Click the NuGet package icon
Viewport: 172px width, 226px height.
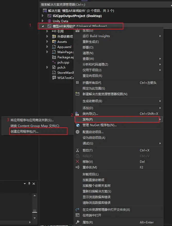78,125
